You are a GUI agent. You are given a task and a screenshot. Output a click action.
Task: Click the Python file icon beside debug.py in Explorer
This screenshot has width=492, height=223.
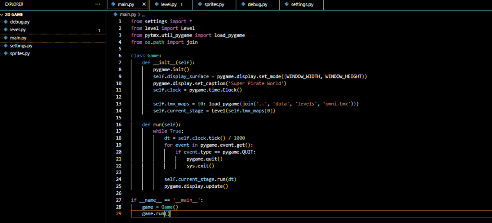pos(5,22)
